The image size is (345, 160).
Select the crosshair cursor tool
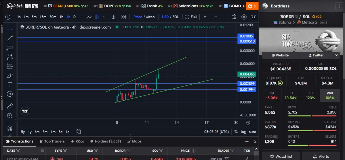tap(10, 29)
